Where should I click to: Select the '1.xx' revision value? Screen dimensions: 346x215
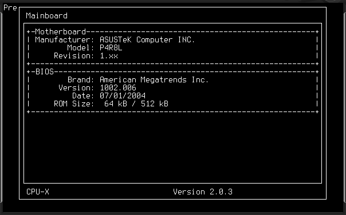(x=109, y=55)
